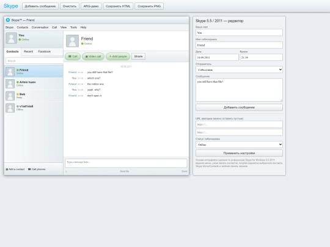330x247 pixels.
Task: Switch to the Contacts tab
Action: [x=12, y=51]
